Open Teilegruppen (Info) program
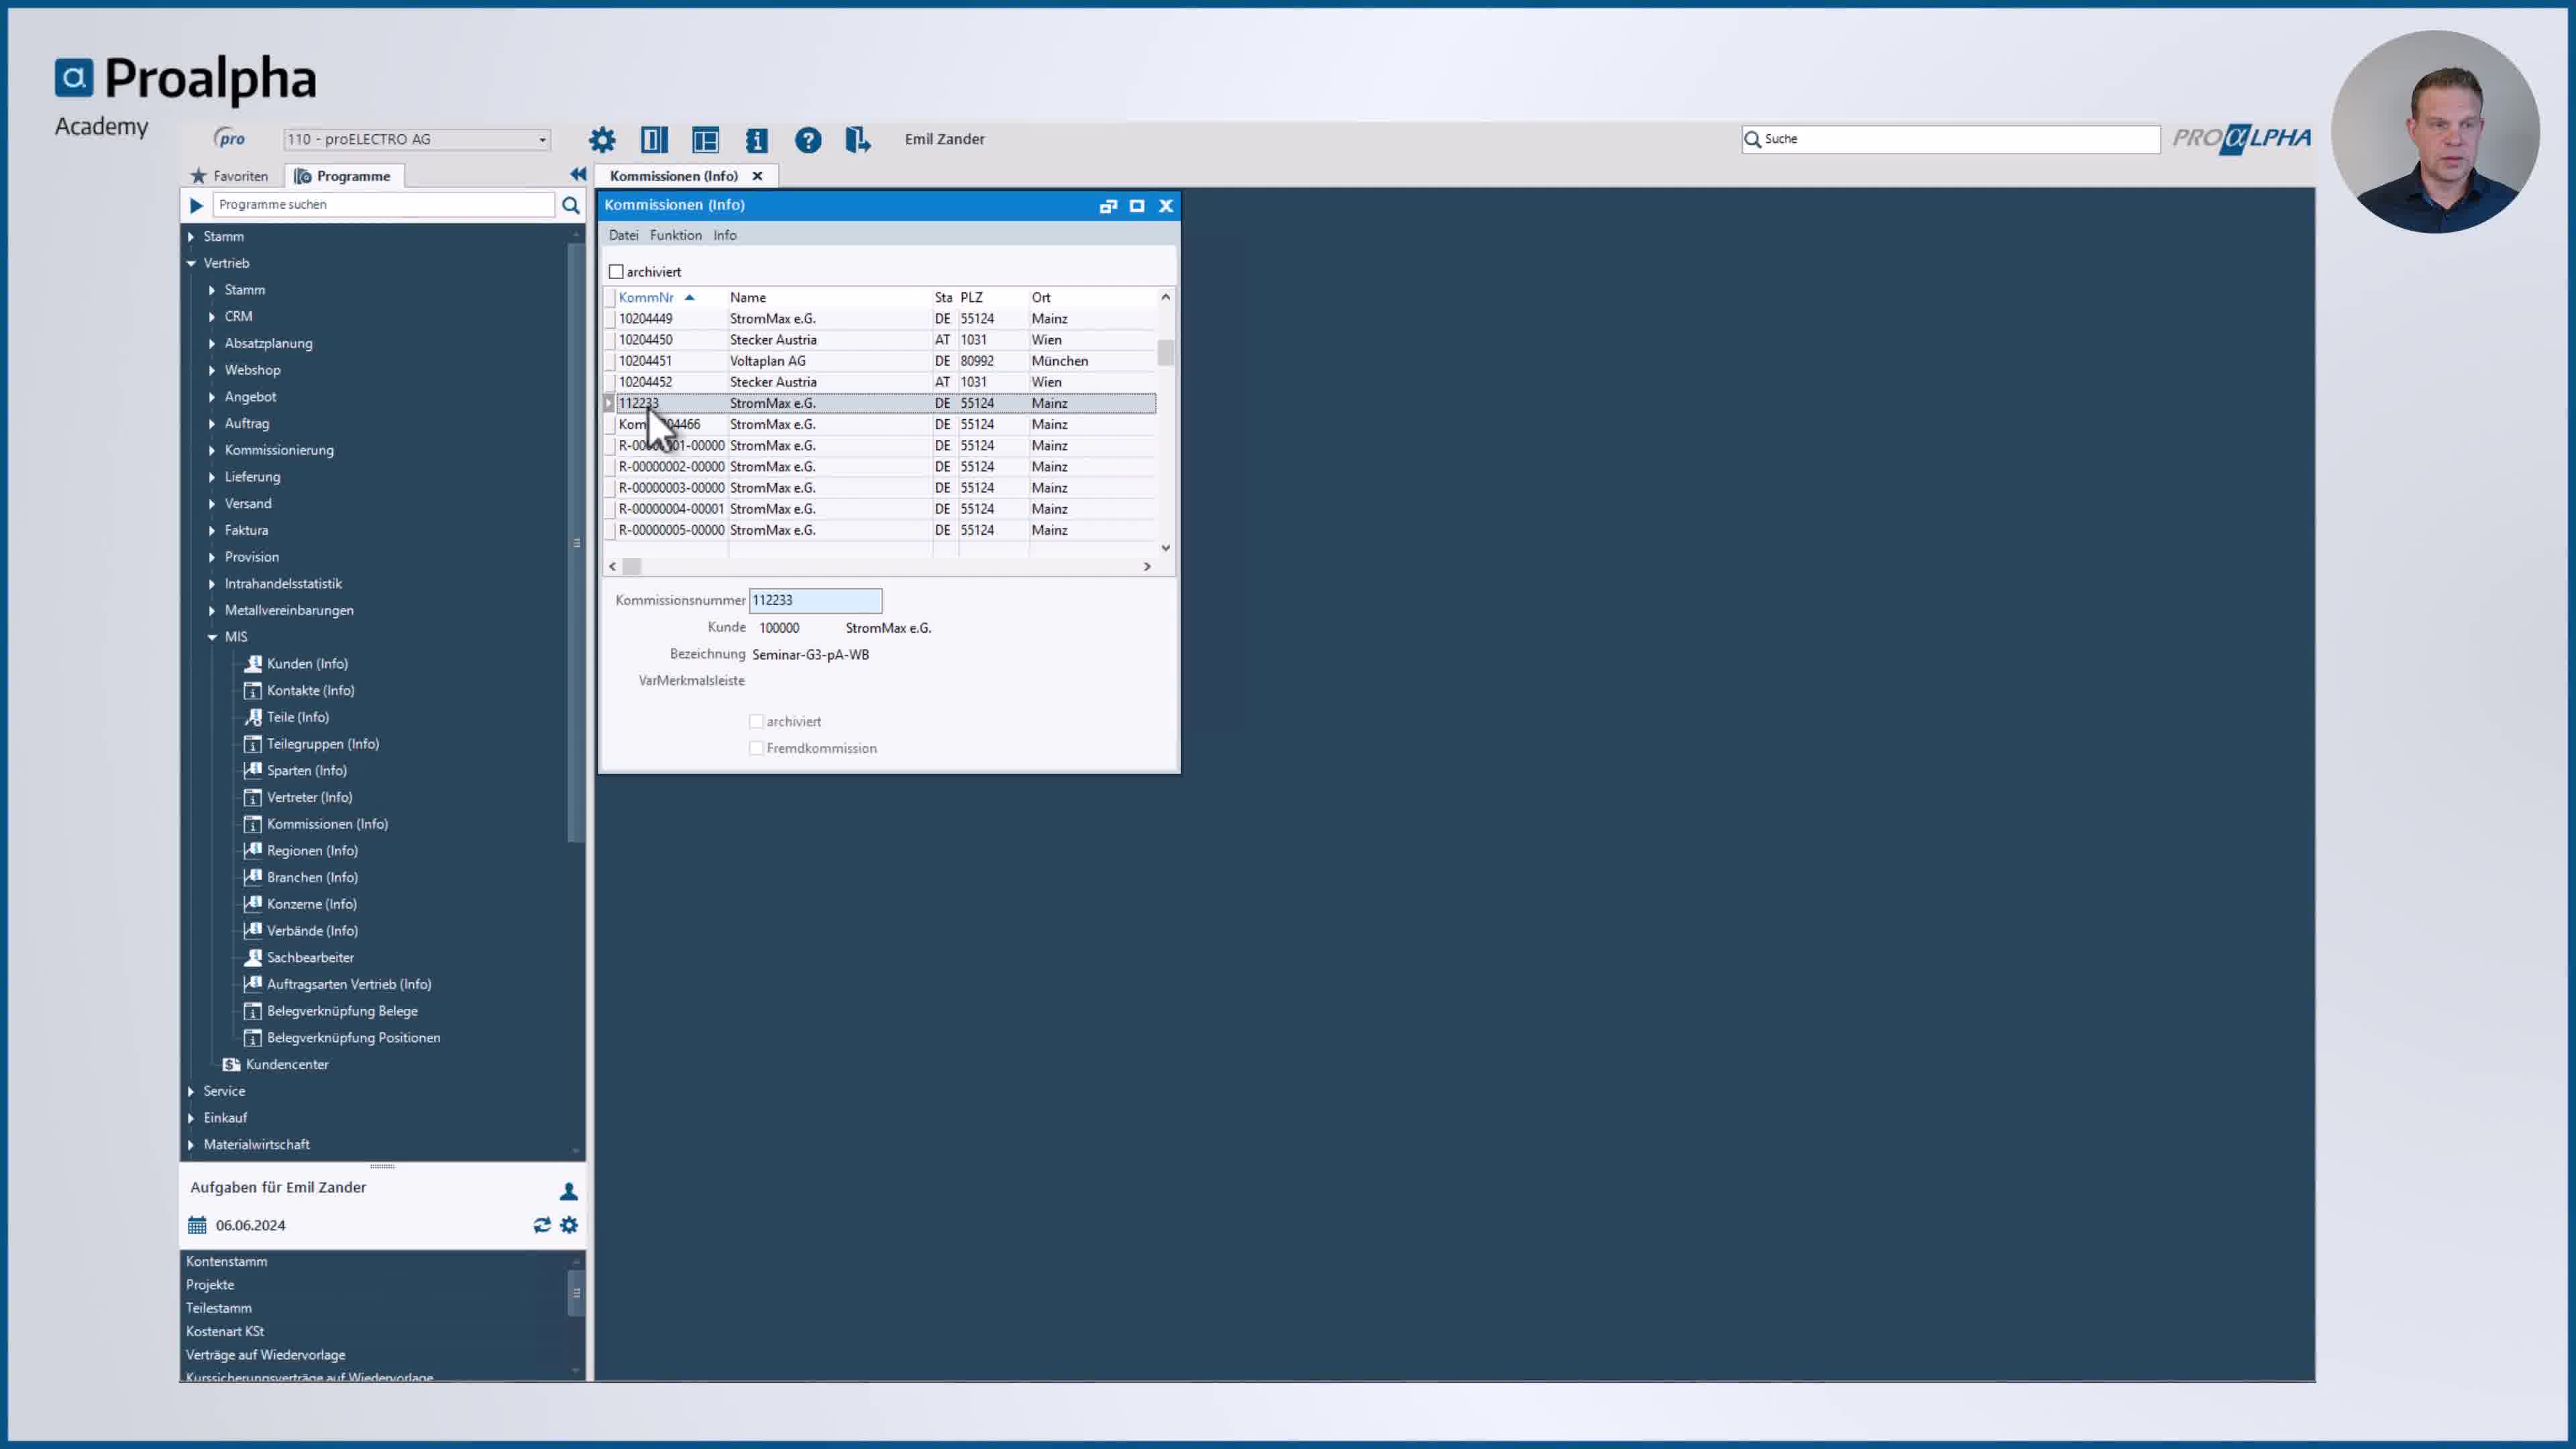This screenshot has width=2576, height=1449. click(322, 744)
